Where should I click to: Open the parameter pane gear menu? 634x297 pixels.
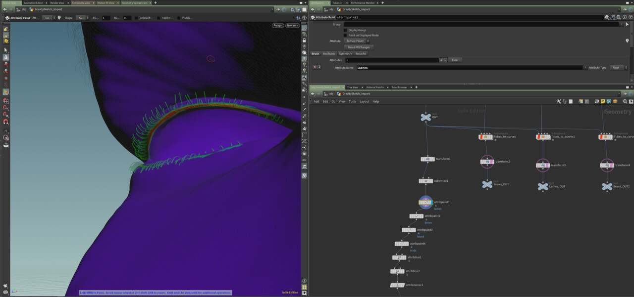pyautogui.click(x=607, y=17)
